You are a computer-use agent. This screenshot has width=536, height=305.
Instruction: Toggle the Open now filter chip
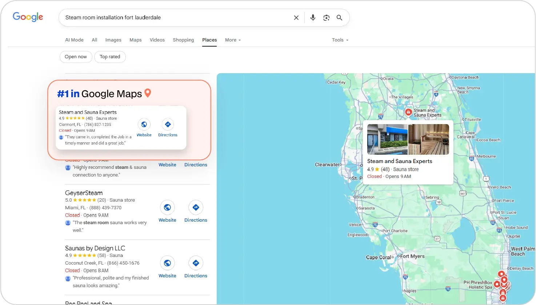pyautogui.click(x=76, y=57)
